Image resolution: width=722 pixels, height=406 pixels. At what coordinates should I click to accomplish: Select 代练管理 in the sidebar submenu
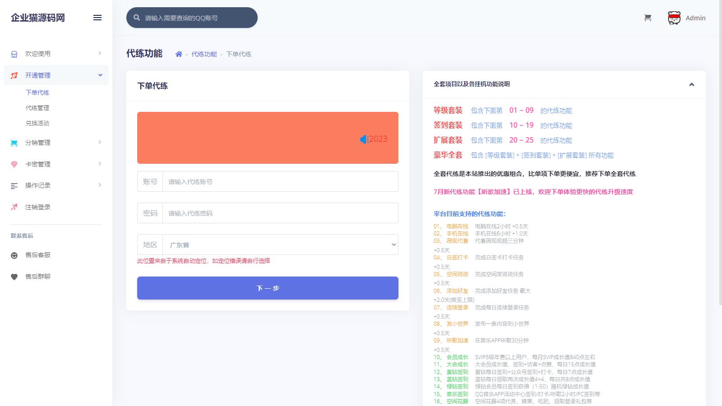coord(37,108)
